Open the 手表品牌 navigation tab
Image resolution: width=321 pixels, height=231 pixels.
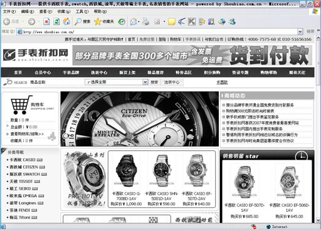tap(71, 73)
